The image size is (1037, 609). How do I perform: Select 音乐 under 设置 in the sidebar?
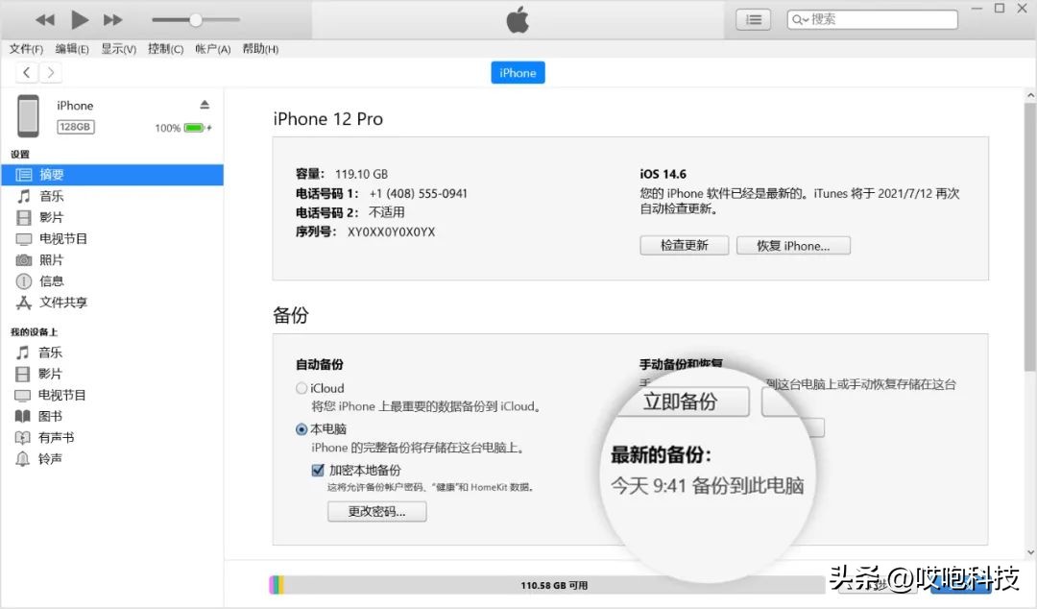52,196
